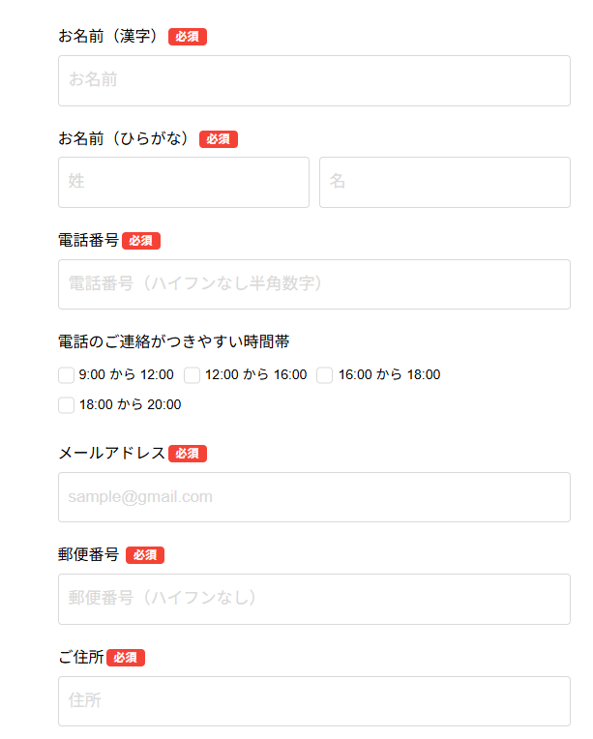Toggle the 18:00 から 20:00 checkbox
Image resolution: width=593 pixels, height=739 pixels.
67,405
